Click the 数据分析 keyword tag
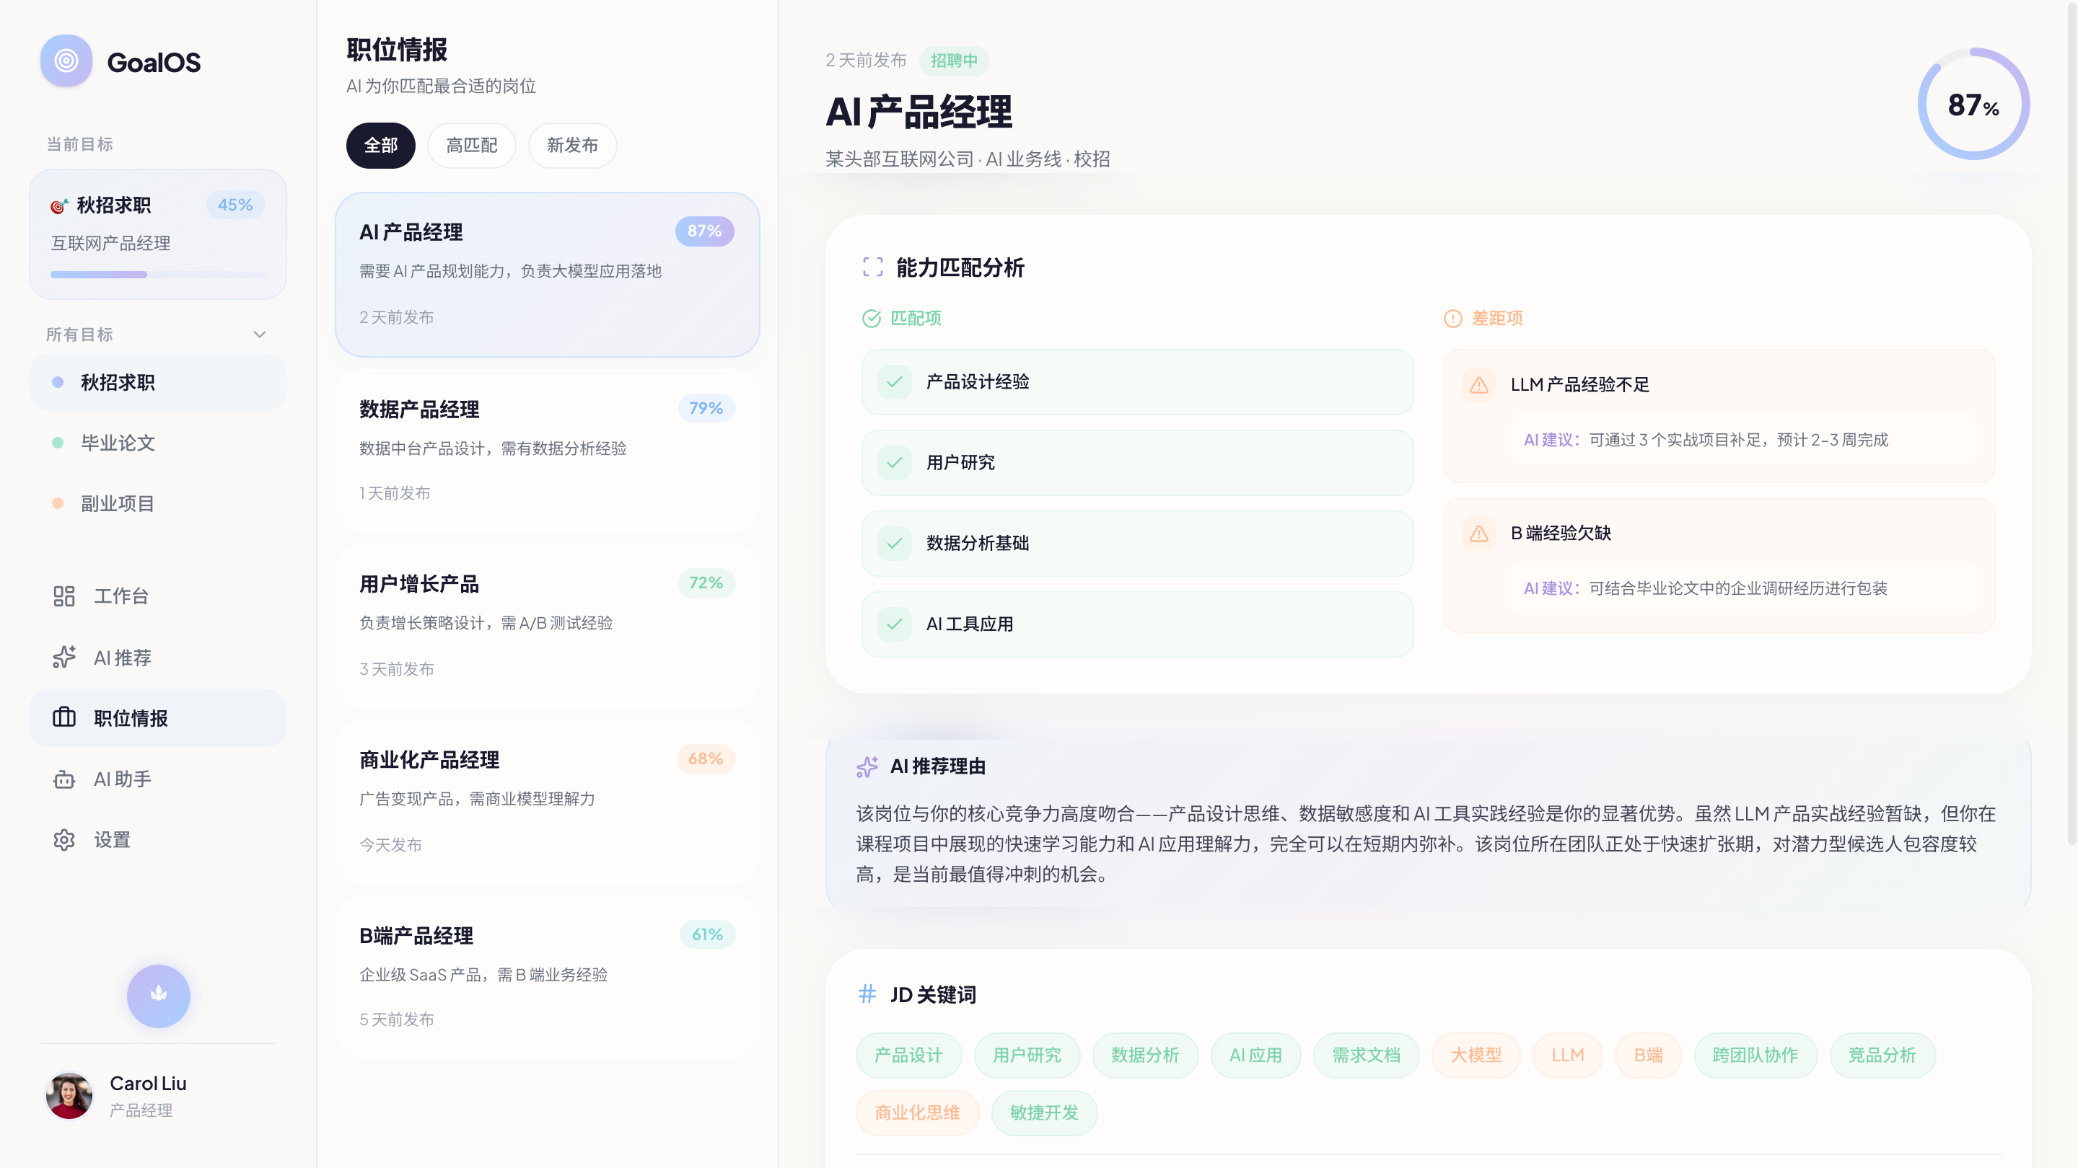2078x1168 pixels. (1146, 1055)
